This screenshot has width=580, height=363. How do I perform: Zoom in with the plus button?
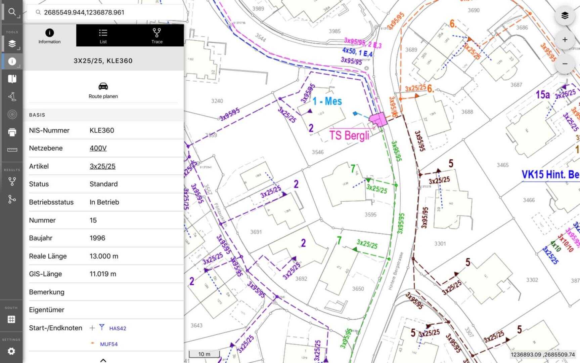tap(565, 40)
